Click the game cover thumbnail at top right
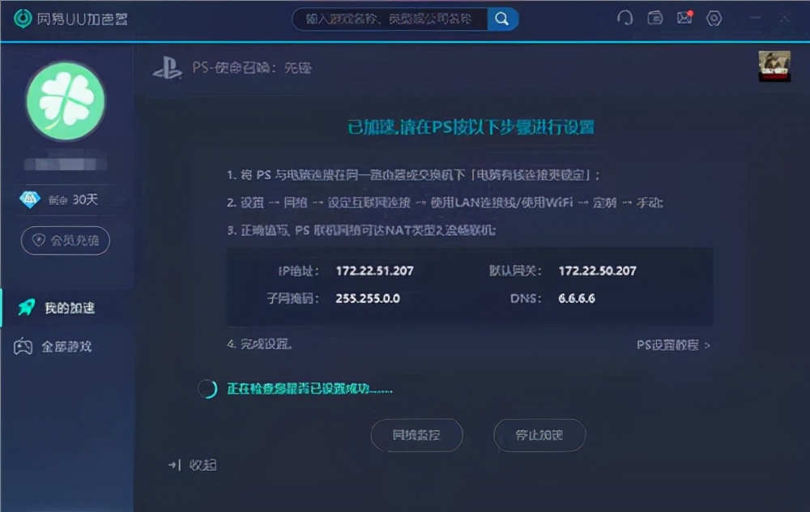Screen dimensions: 810x512 [x=774, y=66]
